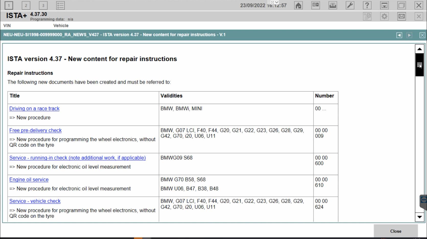427x239 pixels.
Task: Open the settings gear icon
Action: pos(384,17)
